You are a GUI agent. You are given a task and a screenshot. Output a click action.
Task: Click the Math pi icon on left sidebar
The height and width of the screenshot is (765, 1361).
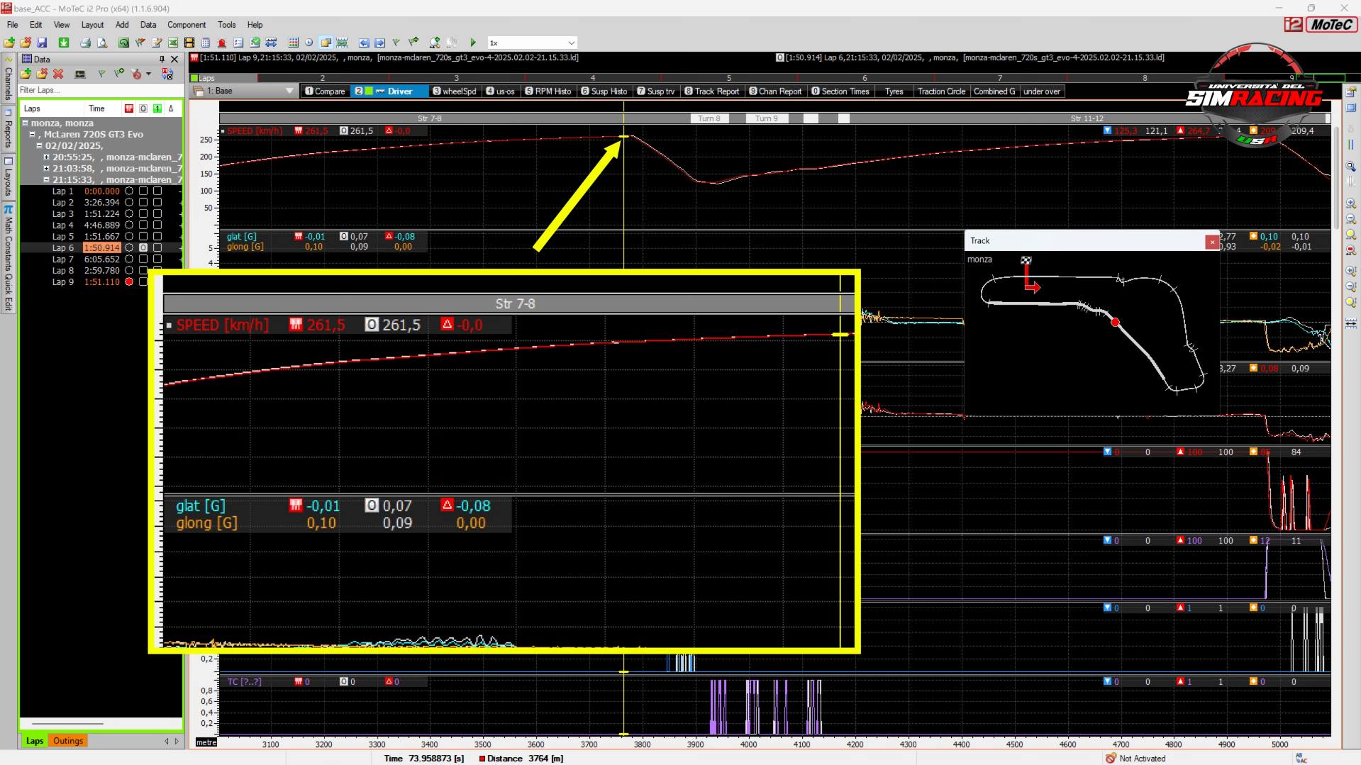(9, 210)
